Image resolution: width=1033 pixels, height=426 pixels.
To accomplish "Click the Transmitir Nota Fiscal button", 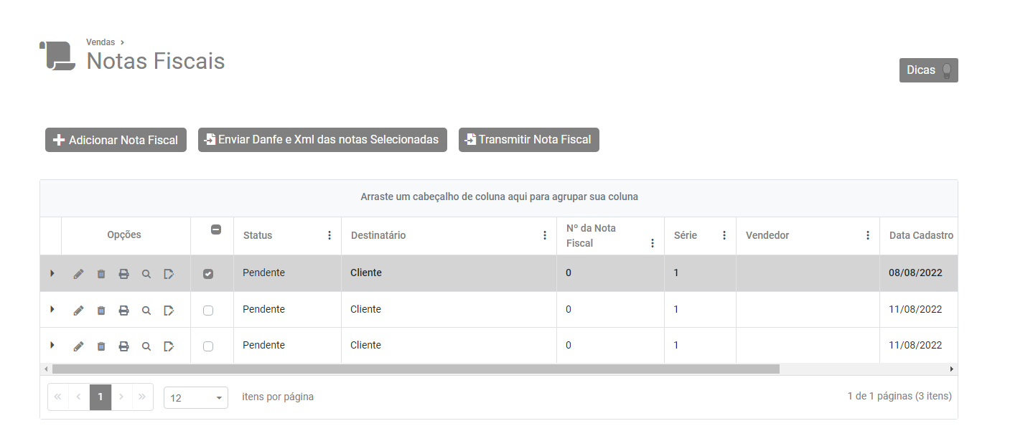I will tap(529, 140).
